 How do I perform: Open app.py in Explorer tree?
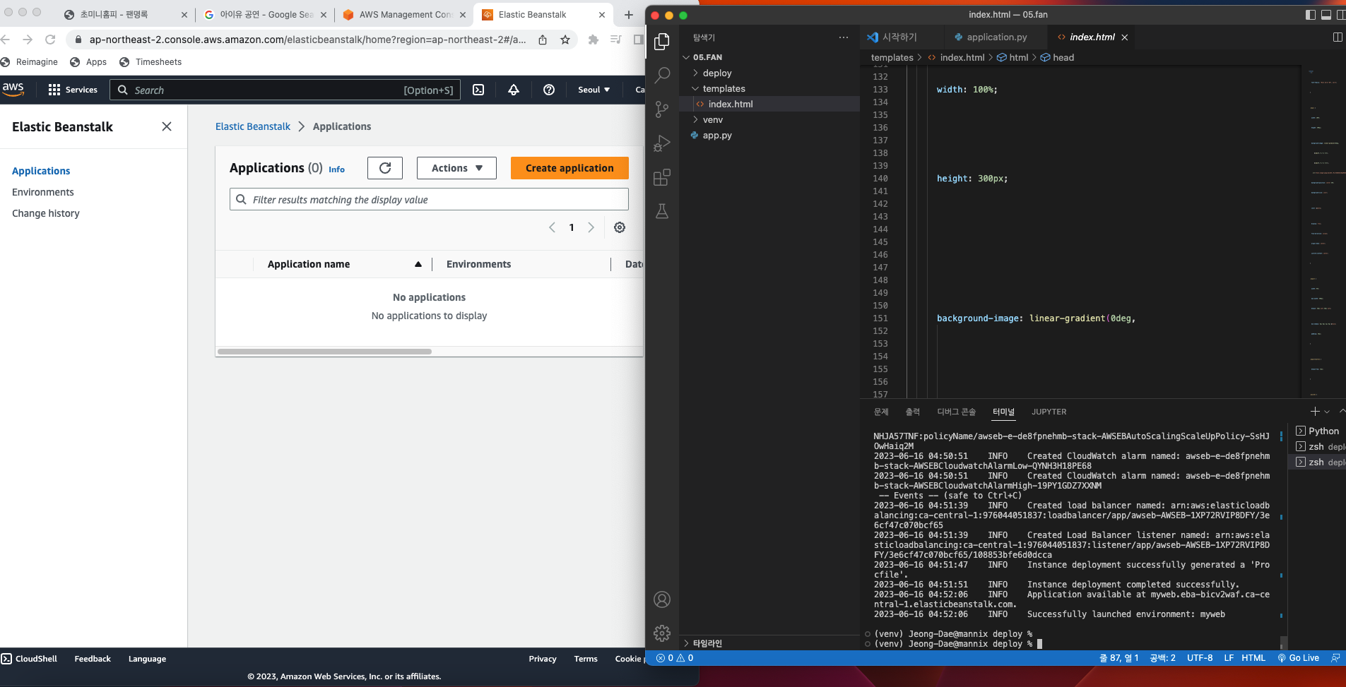(717, 135)
